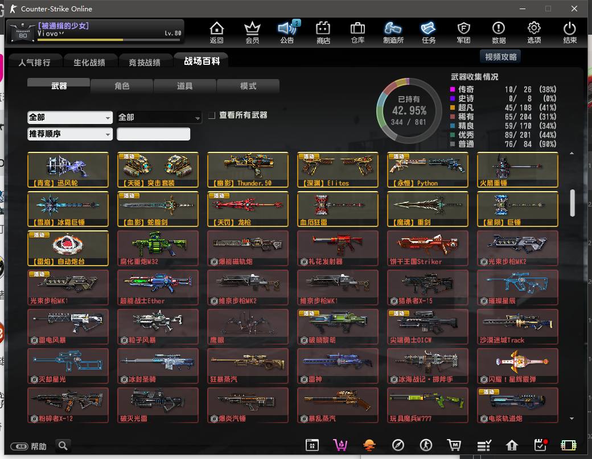Click the 视频攻略 button

500,56
